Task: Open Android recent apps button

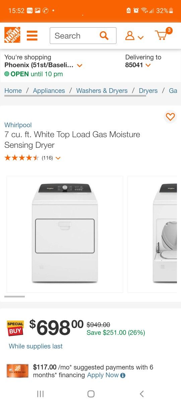Action: (40, 394)
